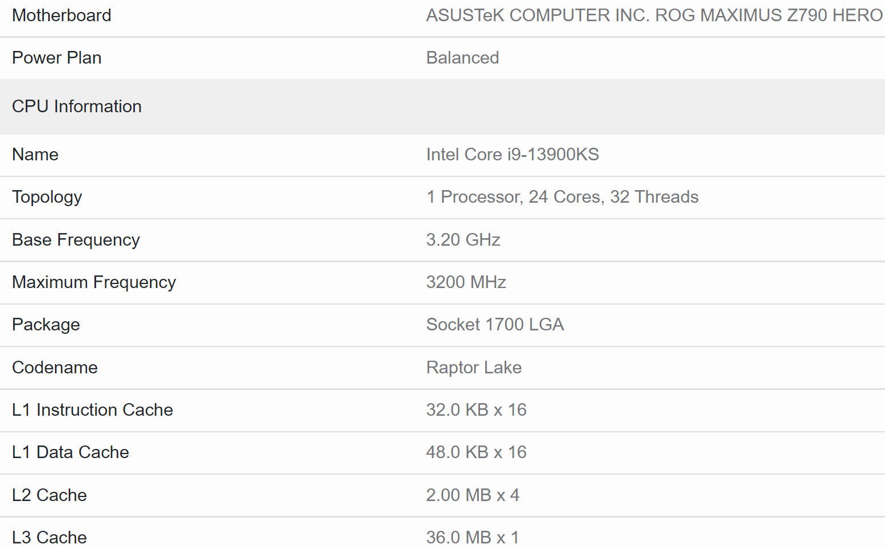Select the ASUSTeK ROG MAXIMUS Z790 HERO value
The image size is (885, 548).
click(654, 15)
